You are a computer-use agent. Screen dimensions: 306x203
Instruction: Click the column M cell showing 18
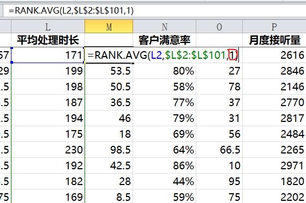109,134
